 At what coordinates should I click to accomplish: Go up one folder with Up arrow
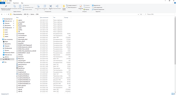pyautogui.click(x=8, y=14)
